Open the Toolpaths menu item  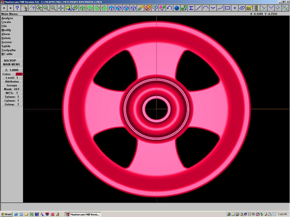(x=9, y=50)
